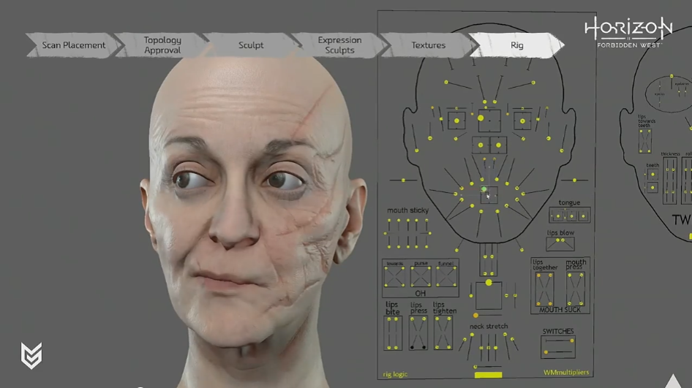Select the lips press control box
Screen dimensions: 692x388
(x=418, y=333)
